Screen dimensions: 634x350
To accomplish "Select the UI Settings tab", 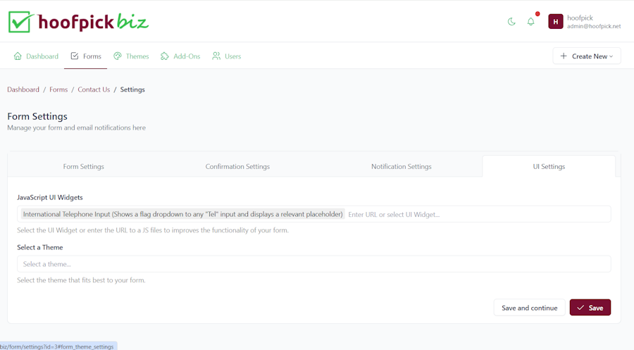I will pos(549,166).
